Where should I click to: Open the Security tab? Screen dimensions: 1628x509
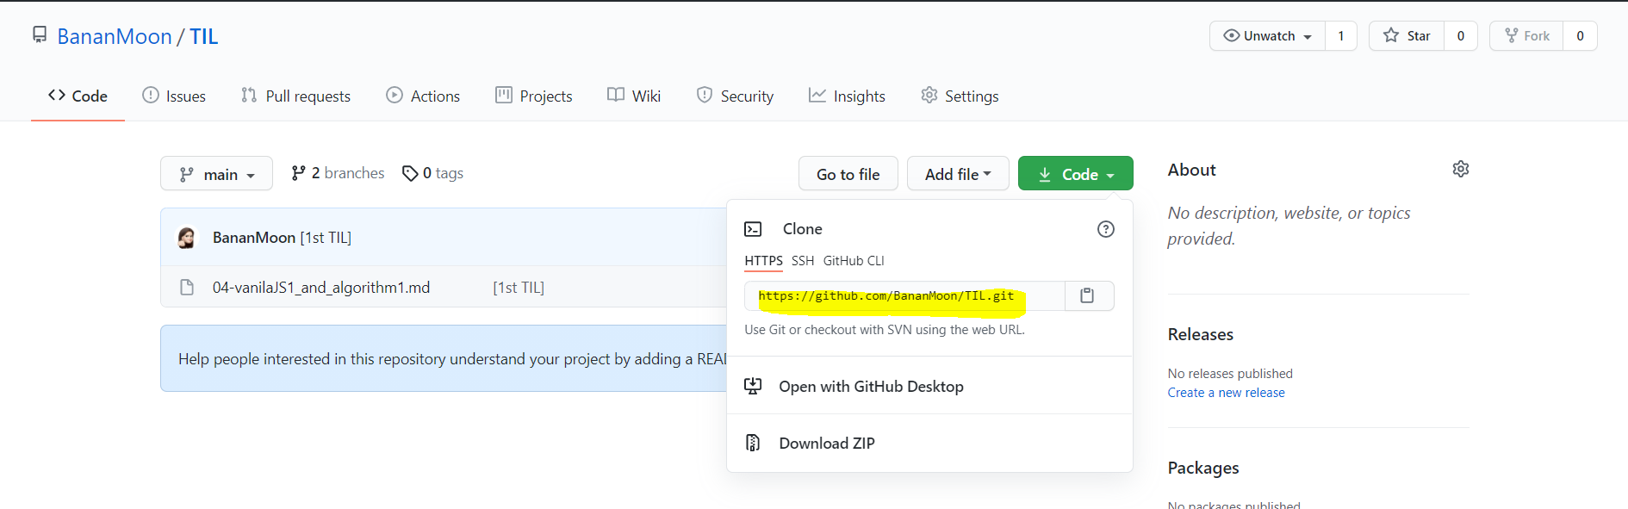[735, 96]
